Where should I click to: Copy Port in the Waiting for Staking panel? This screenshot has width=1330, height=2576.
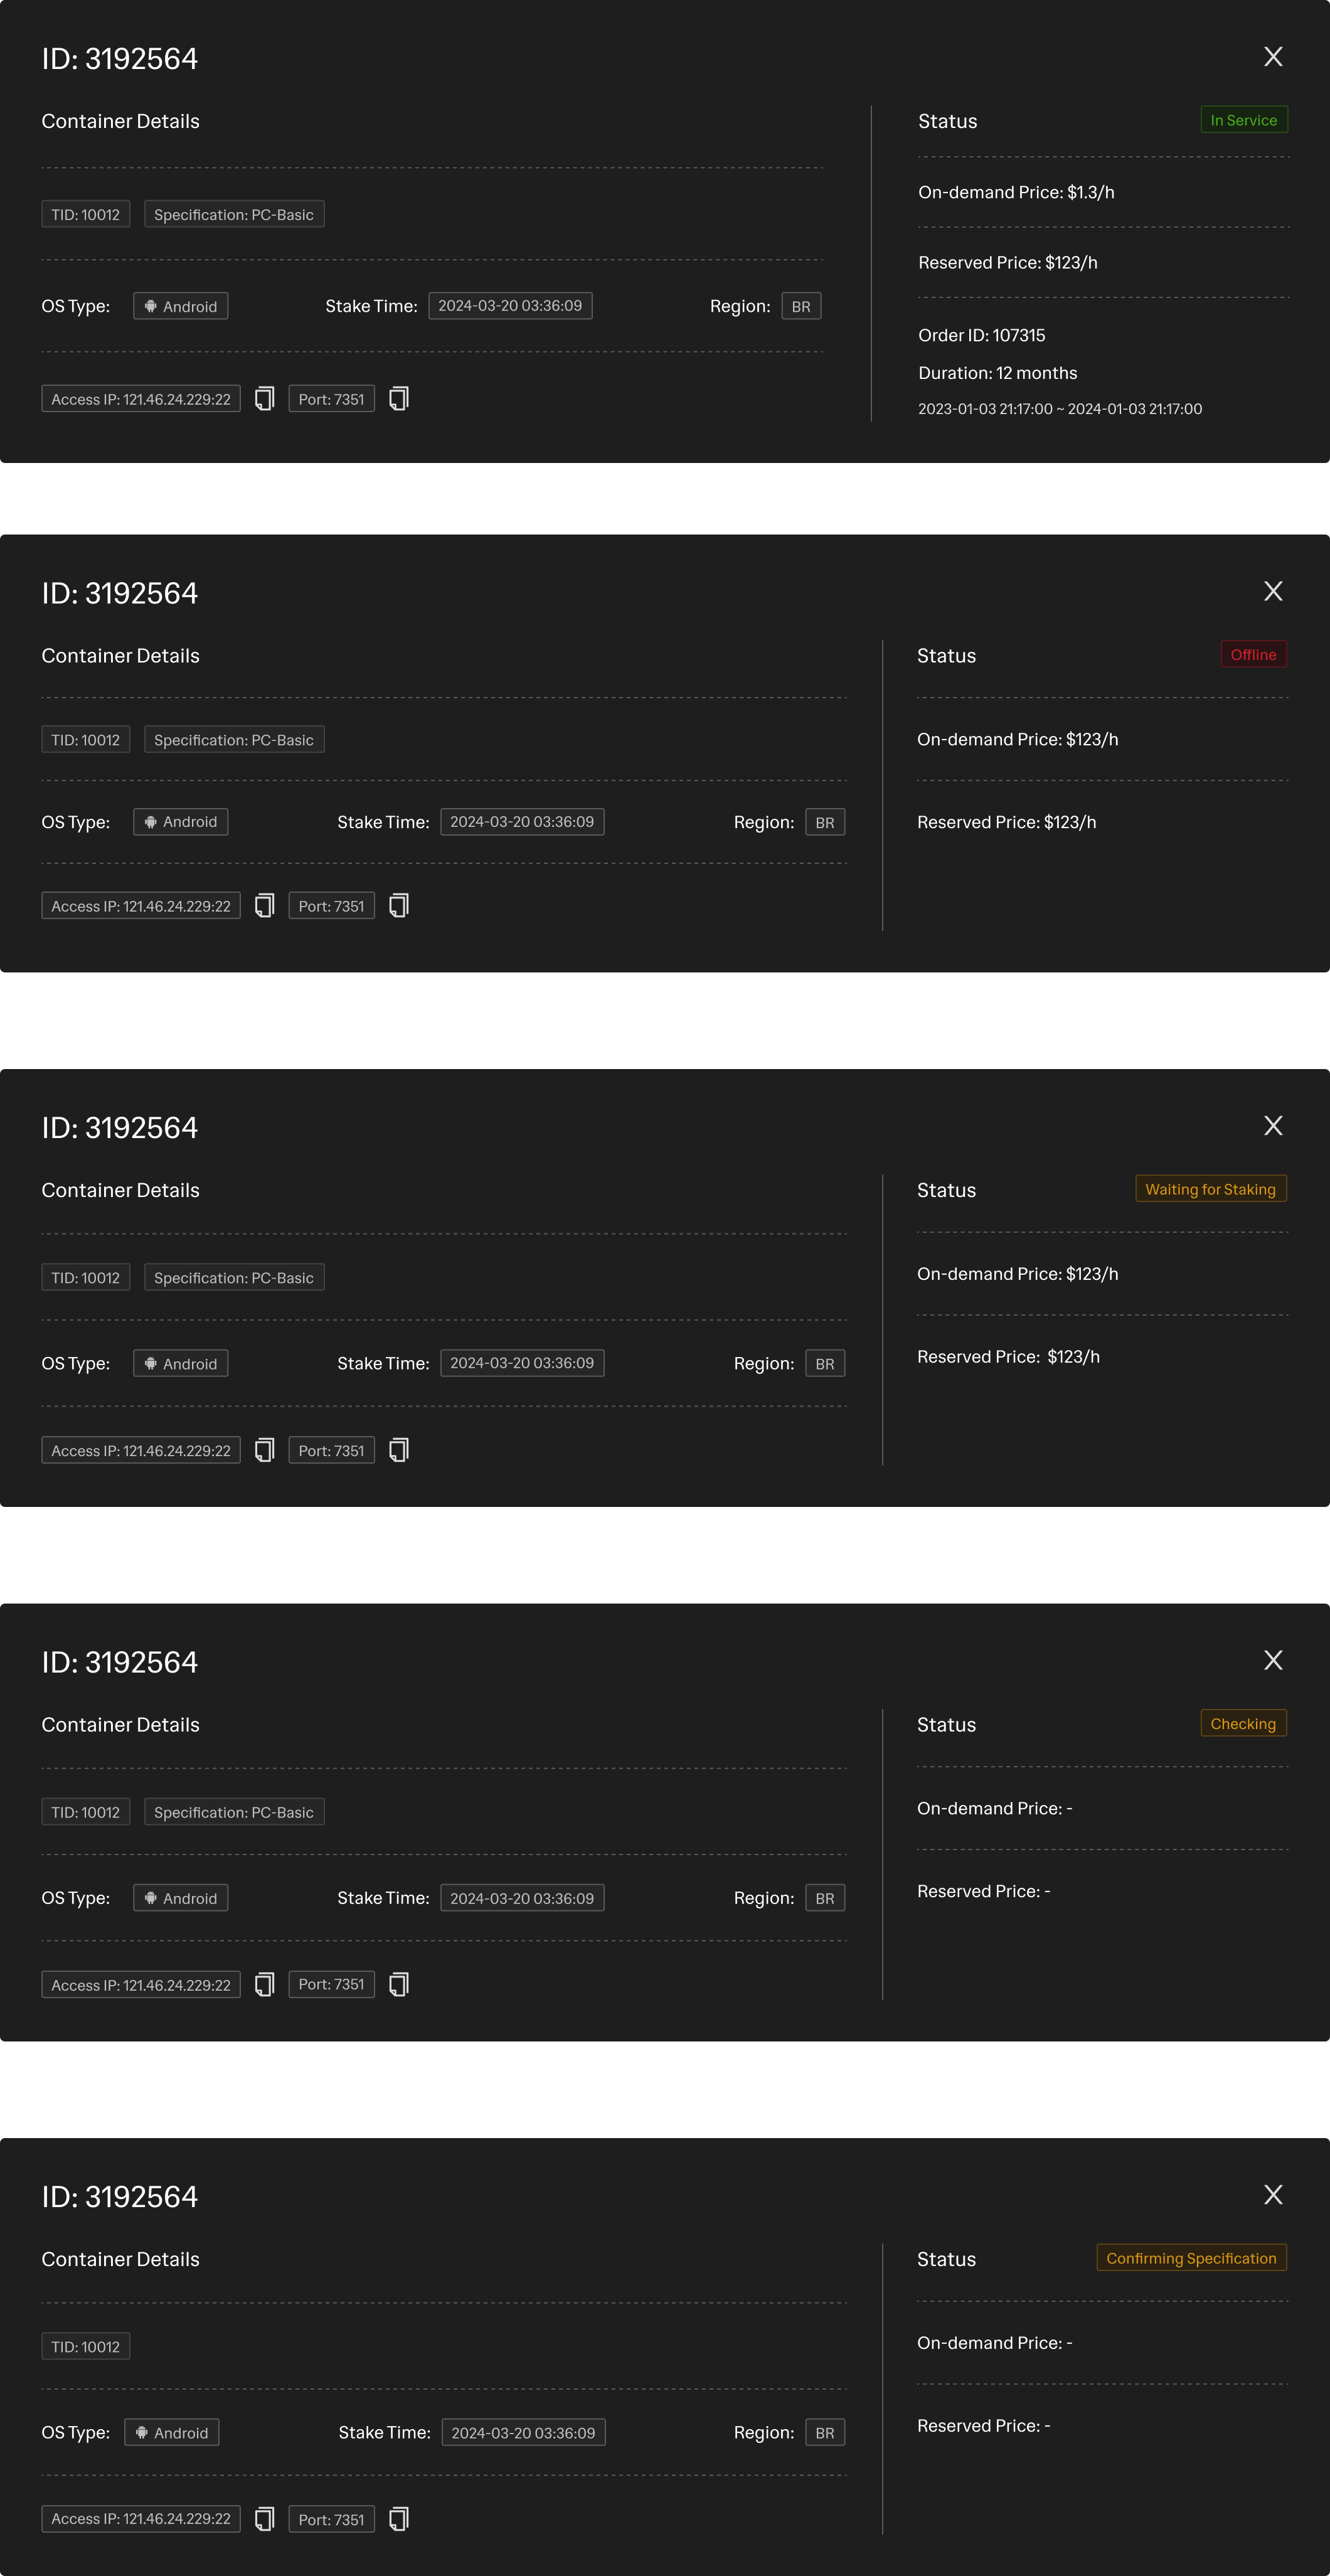coord(398,1450)
